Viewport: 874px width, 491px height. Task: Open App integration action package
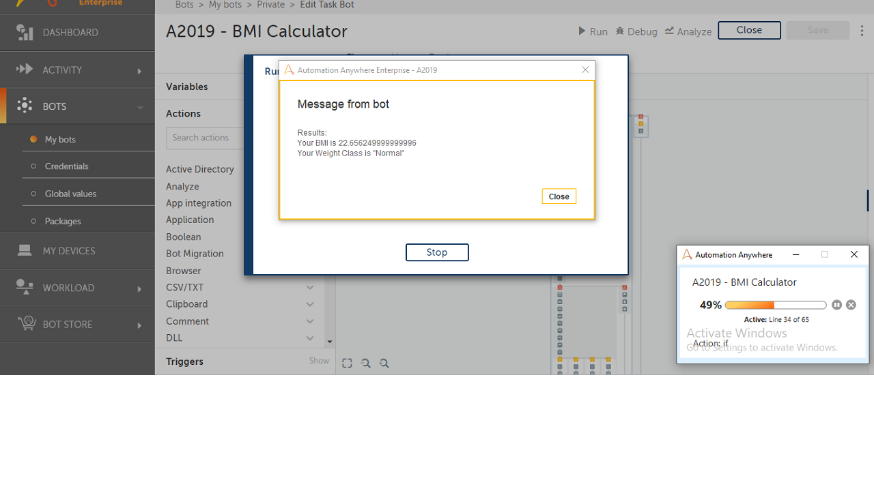[199, 203]
